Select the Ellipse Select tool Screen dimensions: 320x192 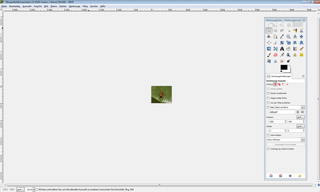pos(276,30)
